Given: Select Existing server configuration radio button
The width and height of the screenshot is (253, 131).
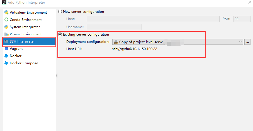Looking at the screenshot, I should coord(60,34).
